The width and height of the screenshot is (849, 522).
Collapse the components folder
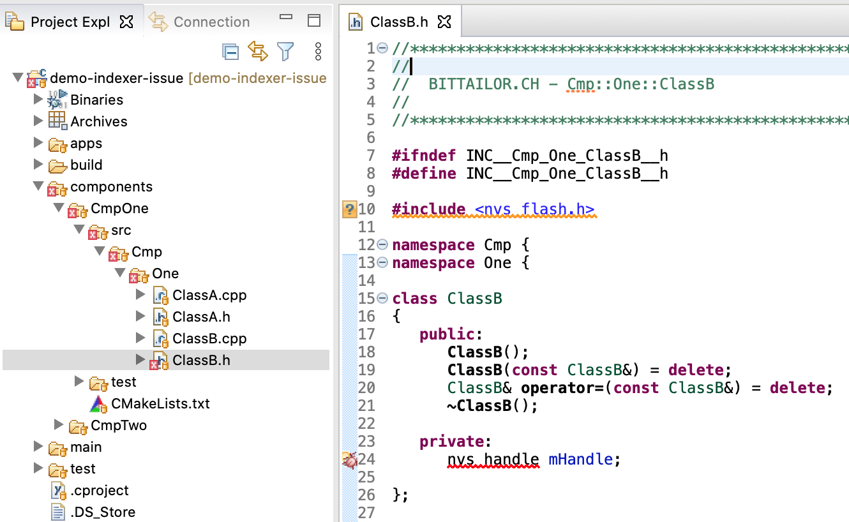[x=38, y=186]
